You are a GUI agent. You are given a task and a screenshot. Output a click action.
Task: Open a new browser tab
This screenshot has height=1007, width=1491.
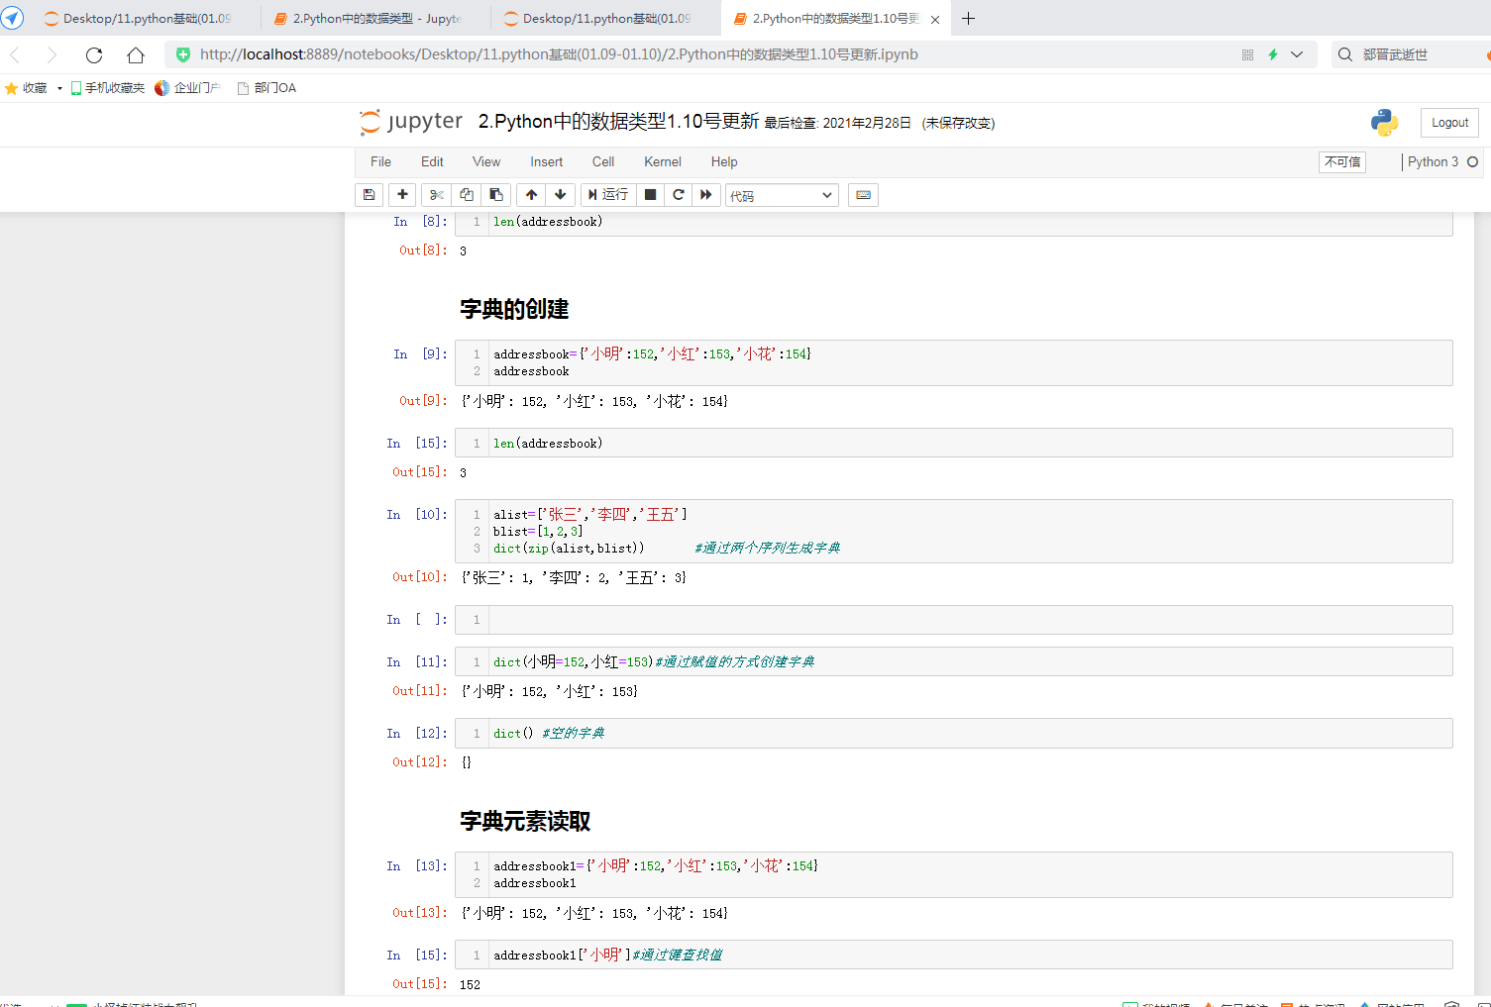point(968,19)
